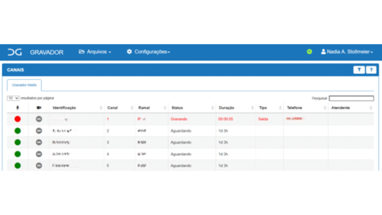Click the red recording indicator for channel 1
Screen dimensions: 382x215
pos(18,119)
